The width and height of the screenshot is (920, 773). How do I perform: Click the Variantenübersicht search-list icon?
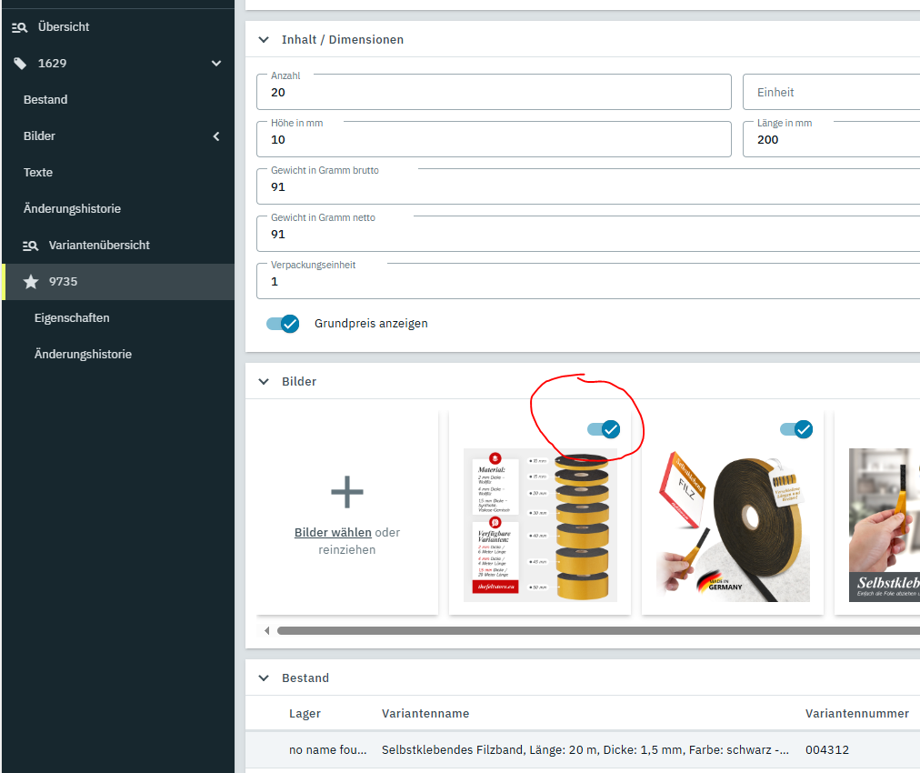point(30,246)
